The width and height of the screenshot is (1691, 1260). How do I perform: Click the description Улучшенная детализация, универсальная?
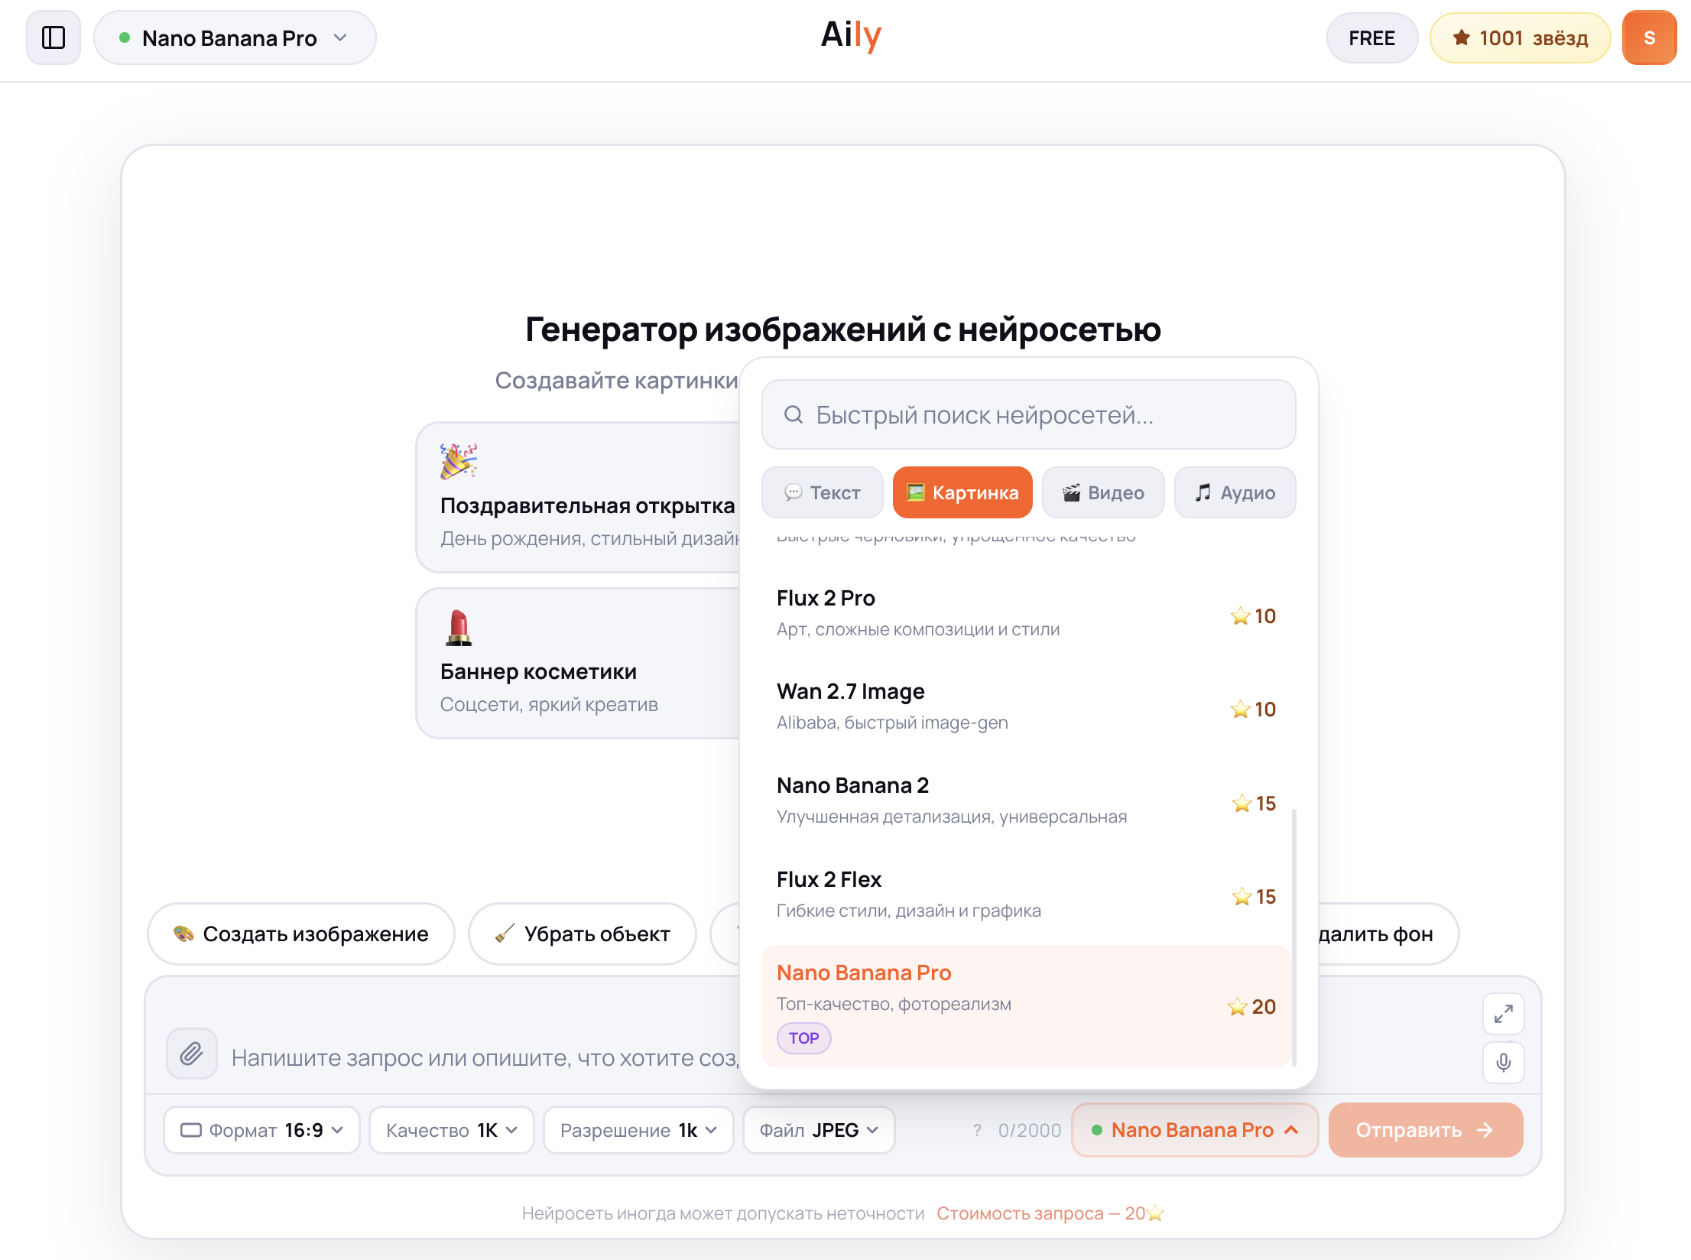(952, 817)
